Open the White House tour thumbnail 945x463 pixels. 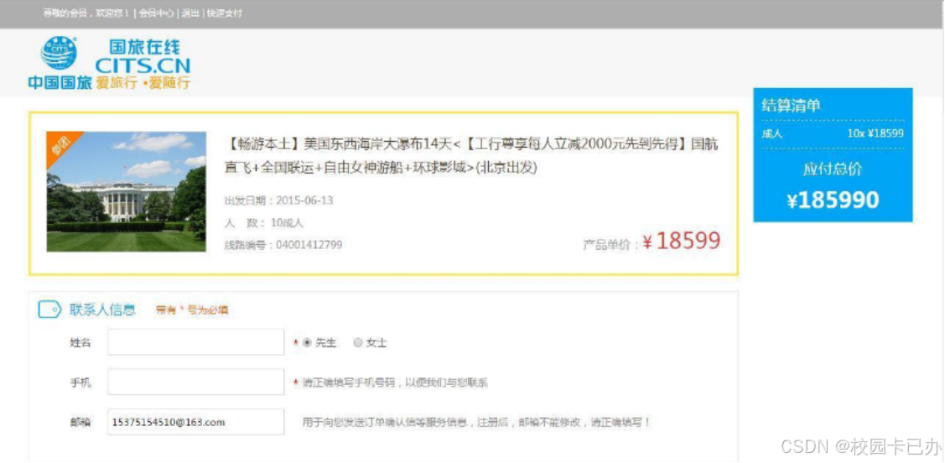click(126, 191)
